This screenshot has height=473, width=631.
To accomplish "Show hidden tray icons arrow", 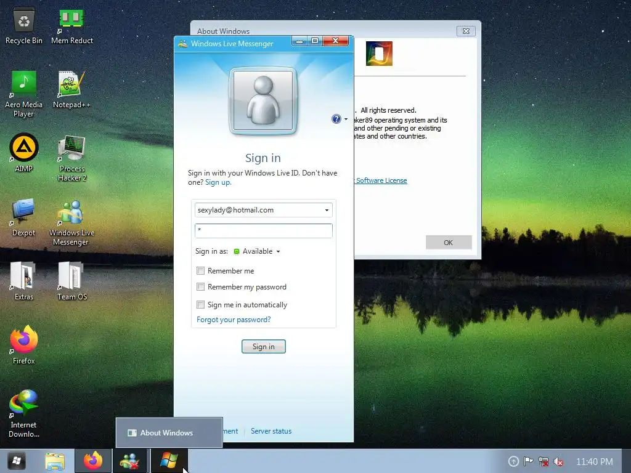I will click(513, 461).
